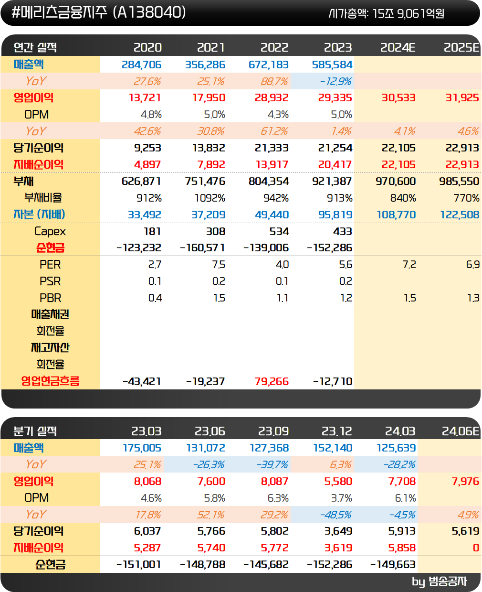The height and width of the screenshot is (592, 482).
Task: Click the title '#메리츠금융지주 (A138040)'
Action: (x=98, y=12)
